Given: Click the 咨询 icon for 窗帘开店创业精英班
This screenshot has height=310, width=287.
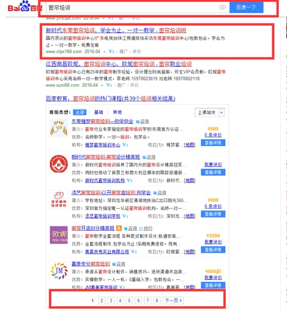Looking at the screenshot, I should coord(130,228).
